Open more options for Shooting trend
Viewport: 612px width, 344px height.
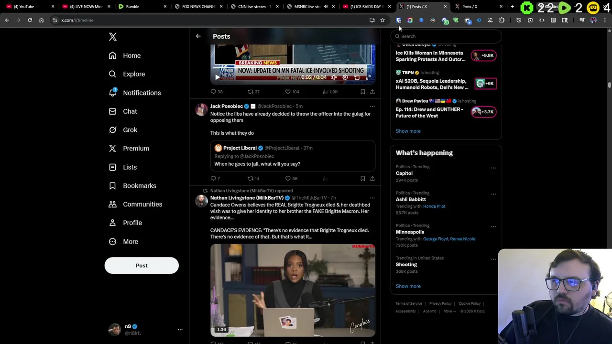click(x=493, y=259)
